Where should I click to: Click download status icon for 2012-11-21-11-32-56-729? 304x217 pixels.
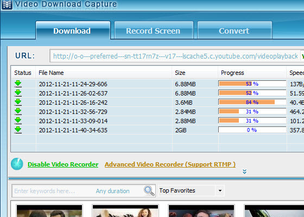click(18, 112)
